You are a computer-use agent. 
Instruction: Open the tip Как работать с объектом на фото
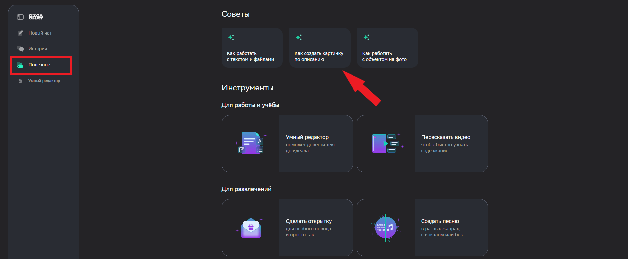coord(388,48)
